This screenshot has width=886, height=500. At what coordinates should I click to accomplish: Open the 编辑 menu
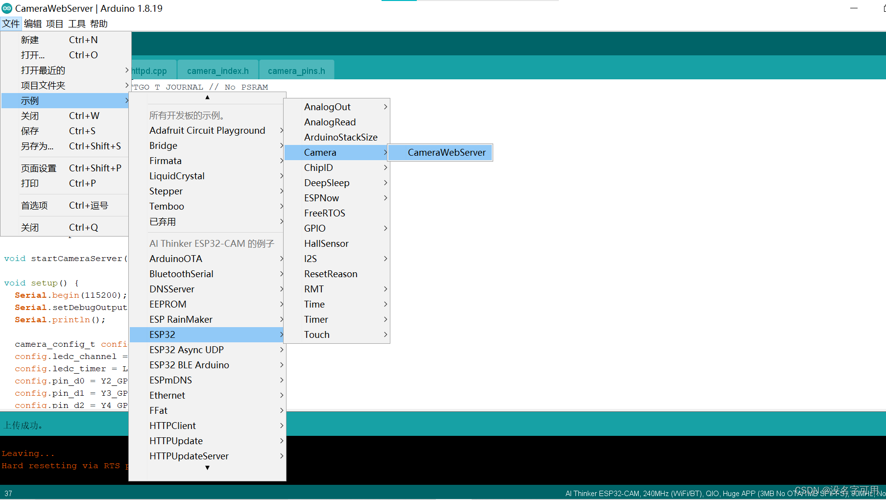pos(33,24)
